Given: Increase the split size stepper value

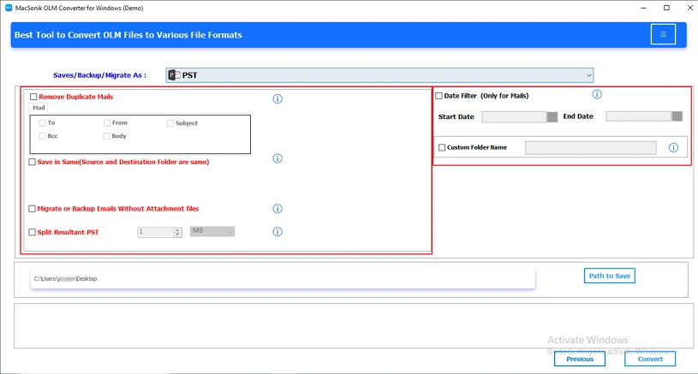Looking at the screenshot, I should 177,229.
